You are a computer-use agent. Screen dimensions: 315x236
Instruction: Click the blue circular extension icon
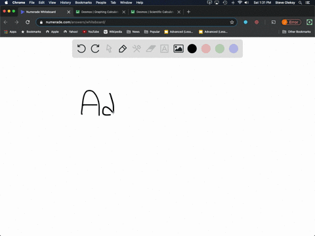[x=245, y=22]
